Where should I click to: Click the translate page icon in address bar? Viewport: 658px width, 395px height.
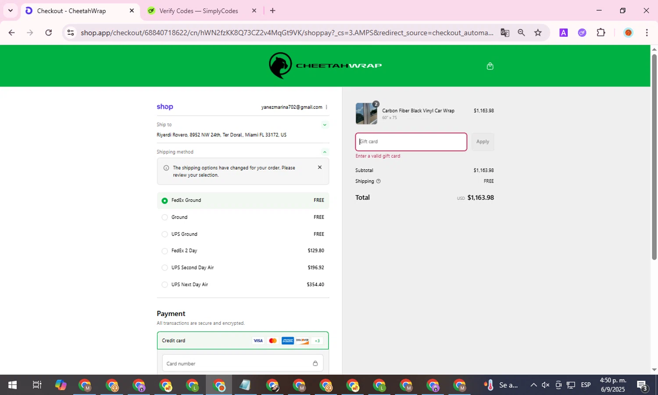505,33
